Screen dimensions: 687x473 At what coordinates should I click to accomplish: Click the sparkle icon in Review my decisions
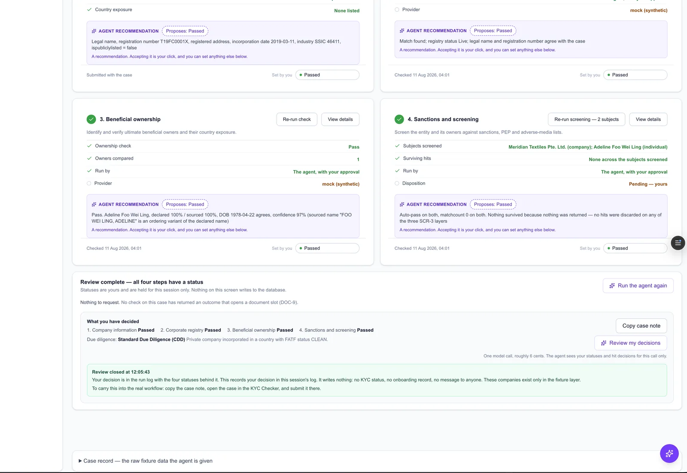[604, 343]
